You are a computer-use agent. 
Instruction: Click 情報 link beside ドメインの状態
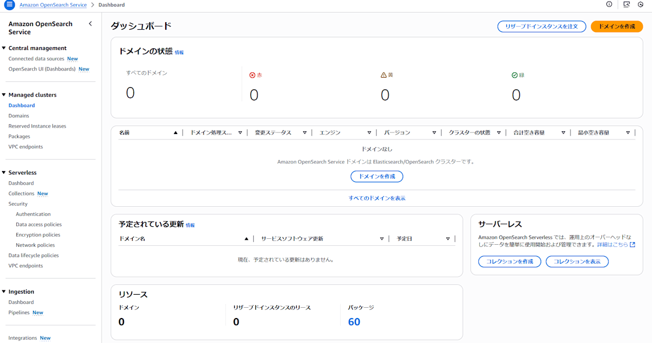(x=179, y=53)
